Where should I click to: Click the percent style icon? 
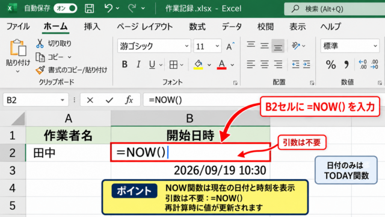click(330, 64)
